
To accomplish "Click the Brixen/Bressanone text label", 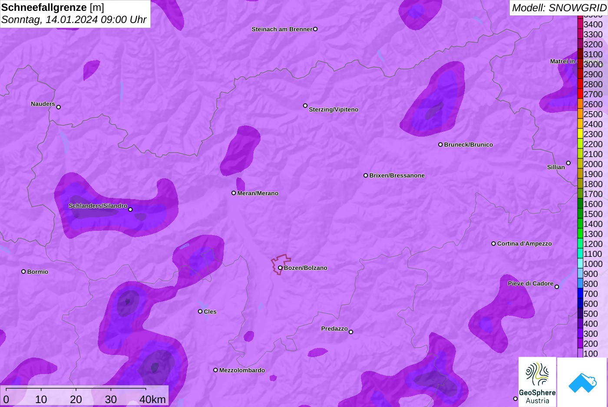I will point(397,175).
